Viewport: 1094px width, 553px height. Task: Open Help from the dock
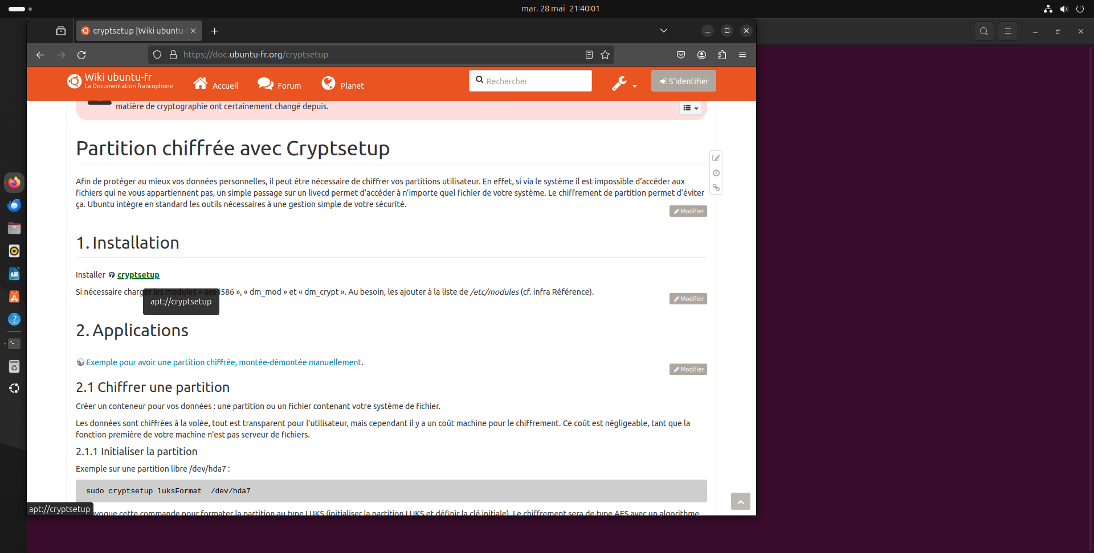[x=14, y=319]
